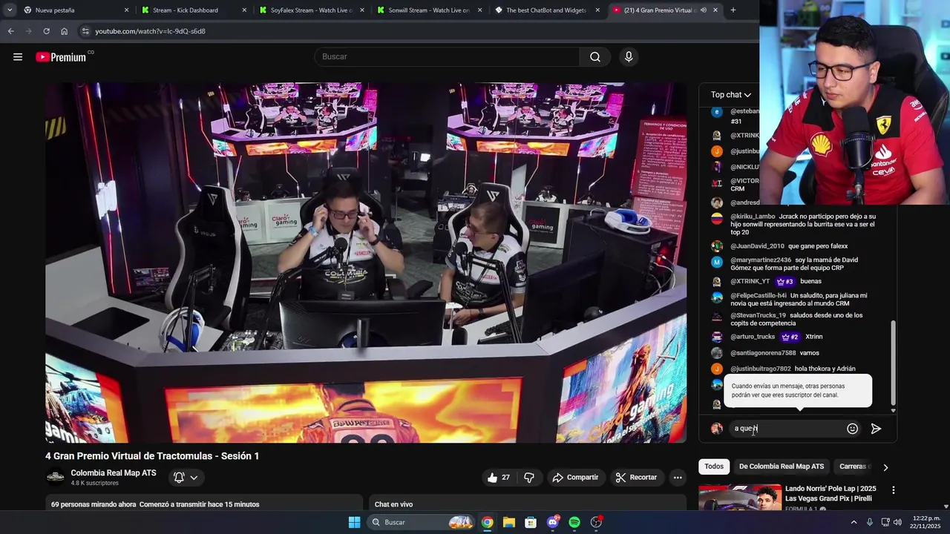Click the taskbar microphone tray icon

tap(869, 522)
